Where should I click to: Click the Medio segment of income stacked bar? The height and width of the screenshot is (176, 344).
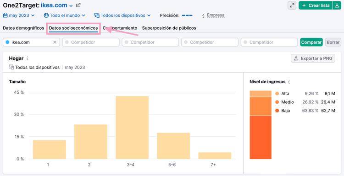(261, 106)
